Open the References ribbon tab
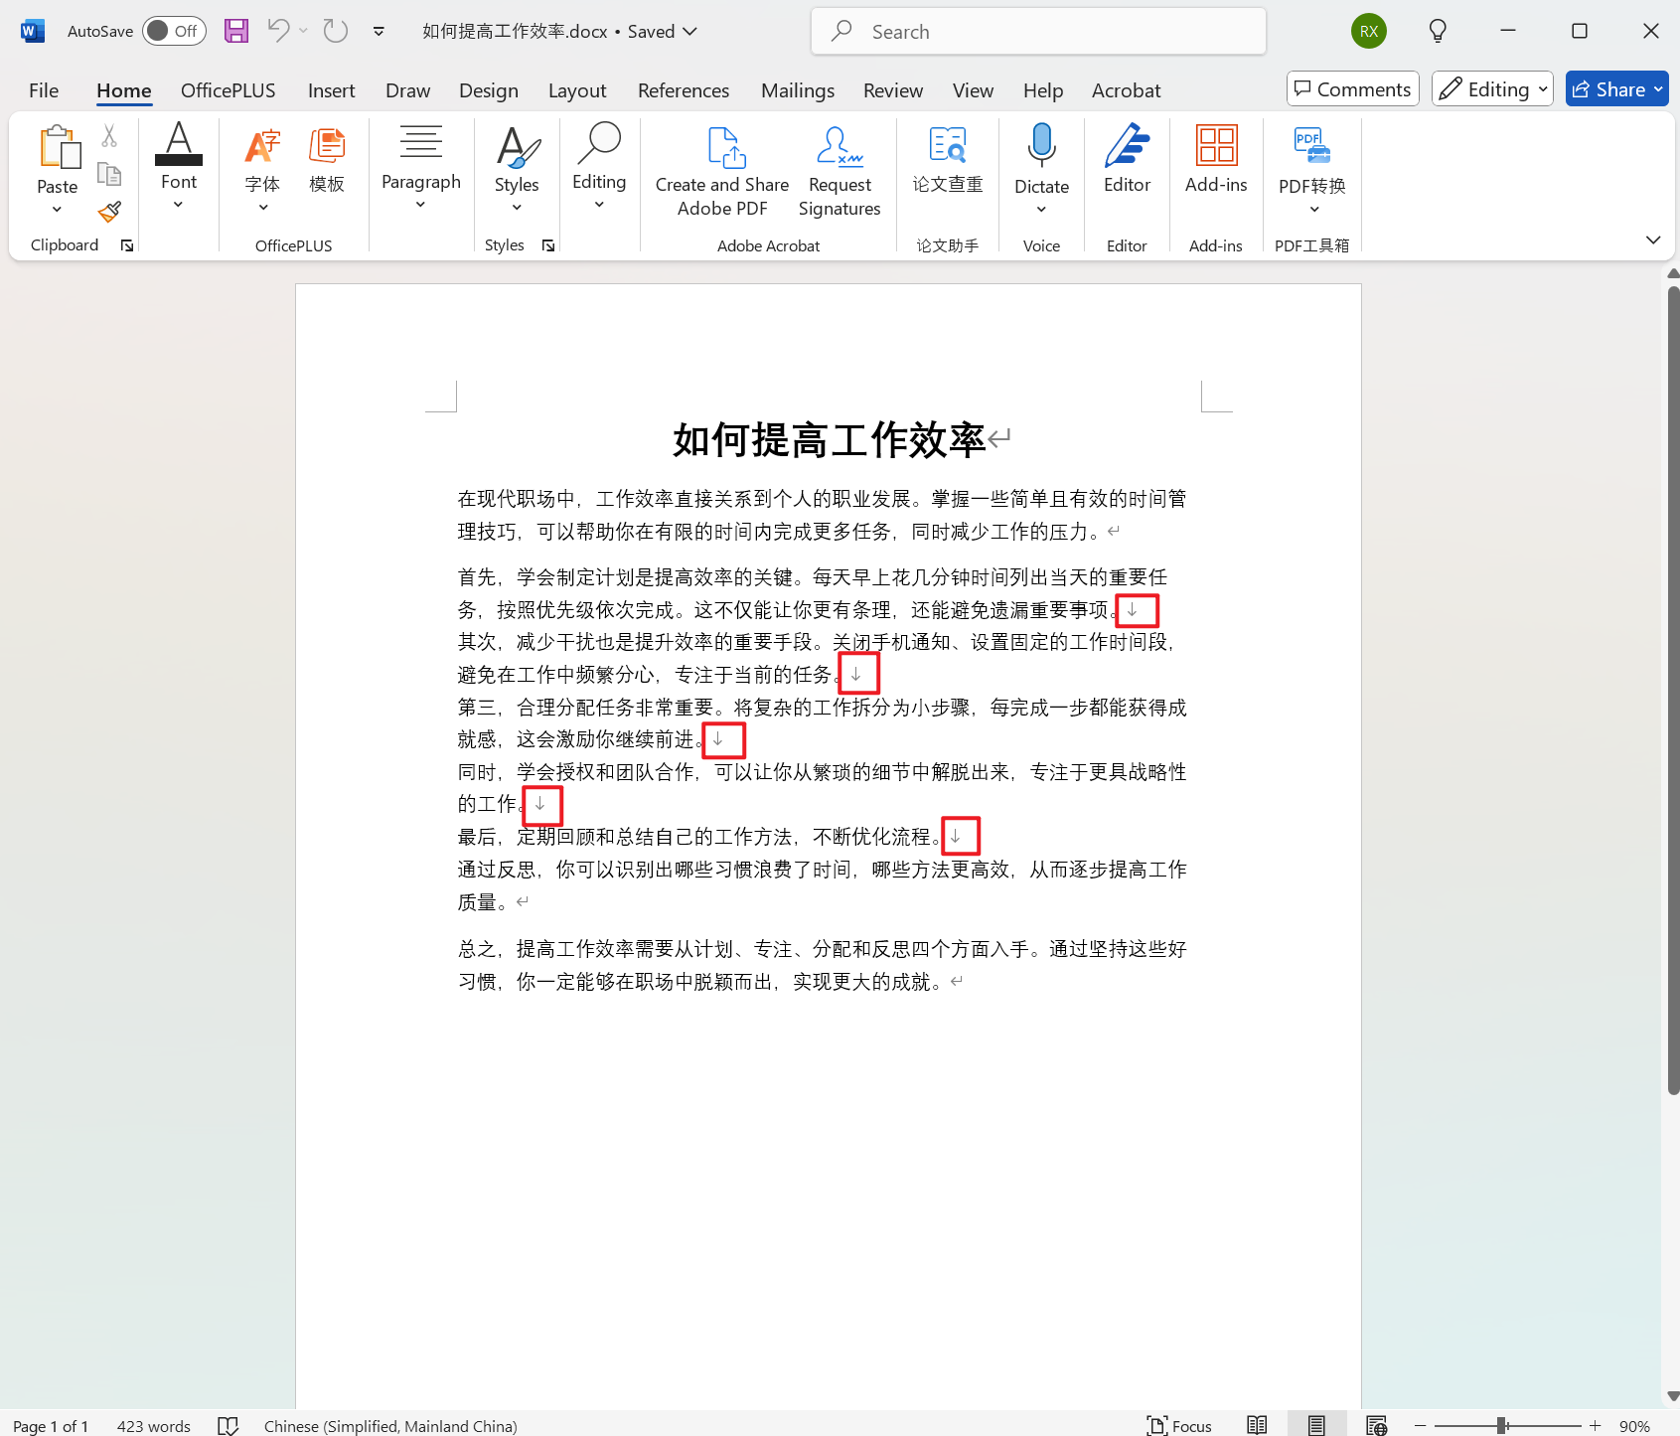Viewport: 1680px width, 1436px height. pyautogui.click(x=684, y=89)
